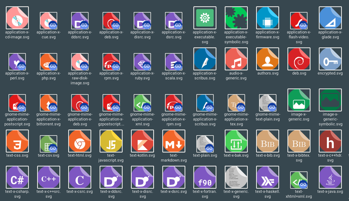Select the text-x-c++hdr.svg h icon
Image resolution: width=349 pixels, height=201 pixels.
click(x=330, y=141)
